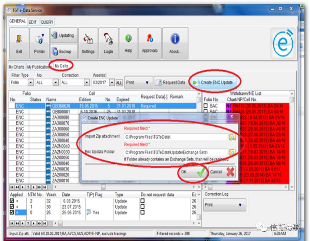Check 'Do not request data' for week 30

coord(143,207)
